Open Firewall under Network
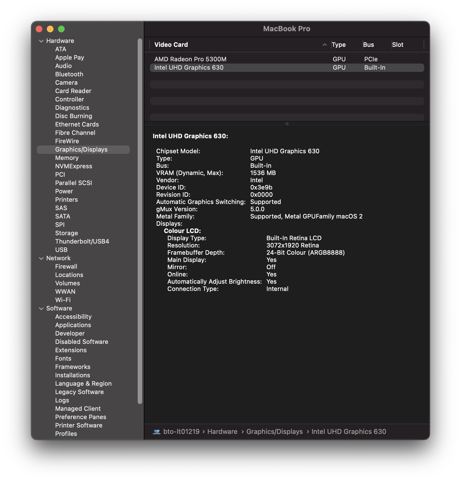Viewport: 461px width, 481px height. point(66,267)
